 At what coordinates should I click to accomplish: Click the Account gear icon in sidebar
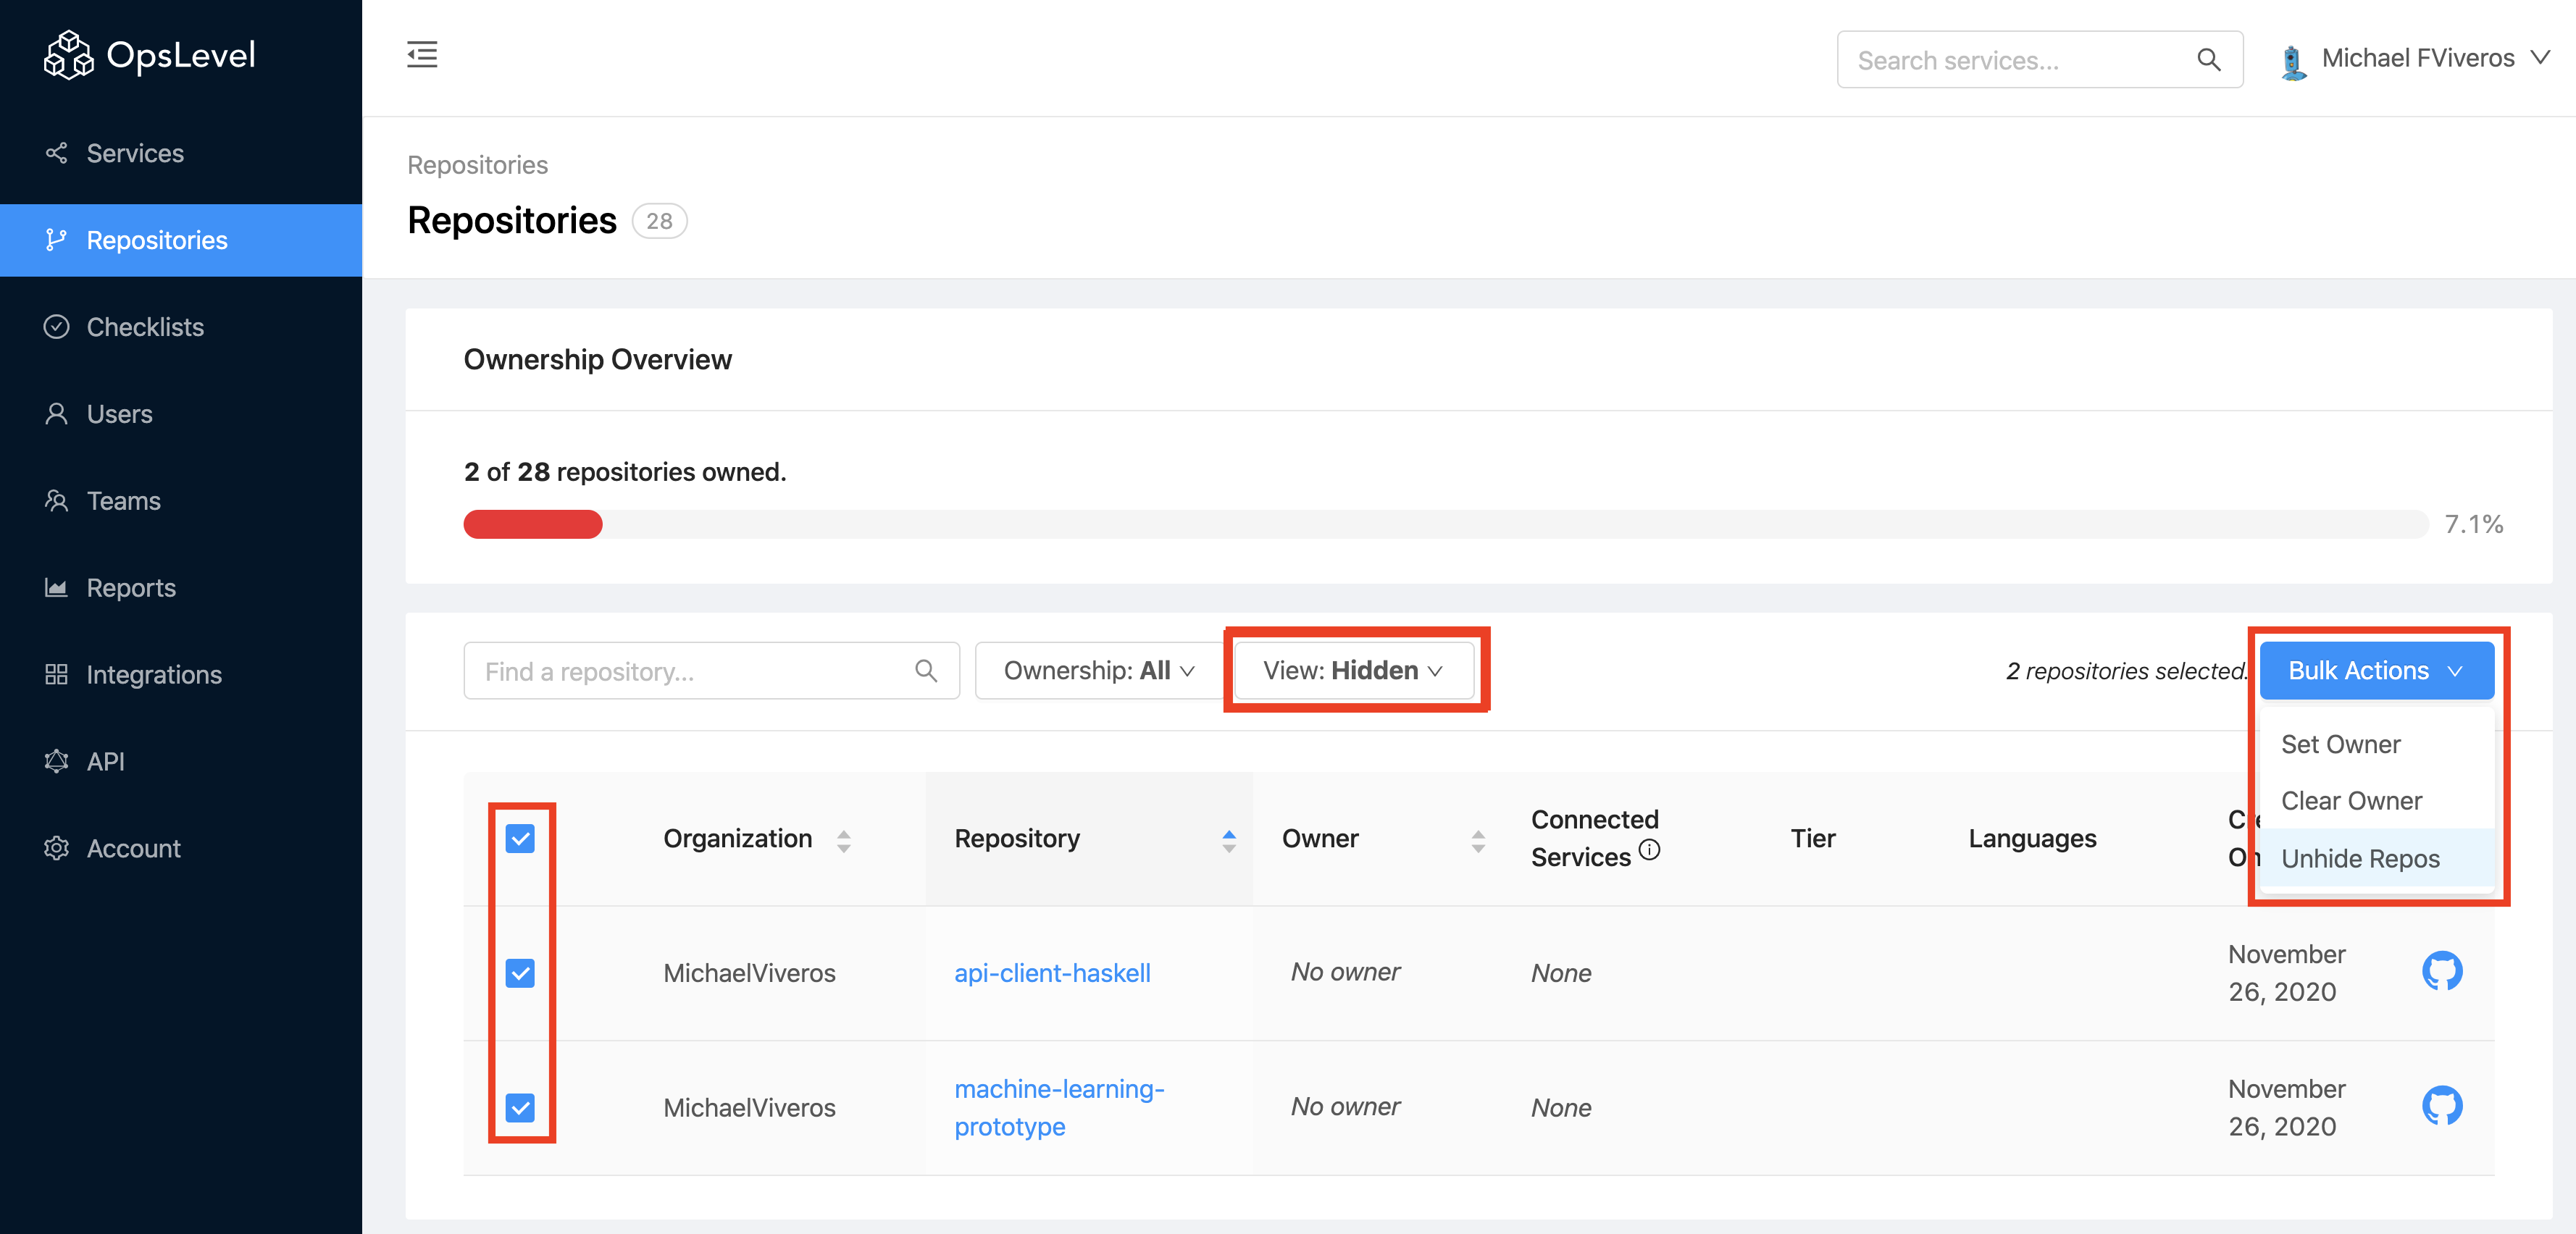(56, 849)
